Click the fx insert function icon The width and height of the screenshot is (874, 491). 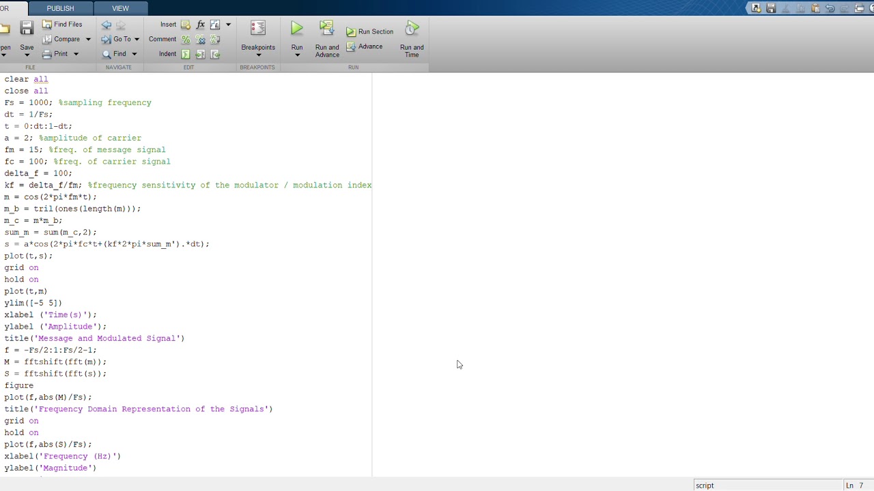coord(200,25)
